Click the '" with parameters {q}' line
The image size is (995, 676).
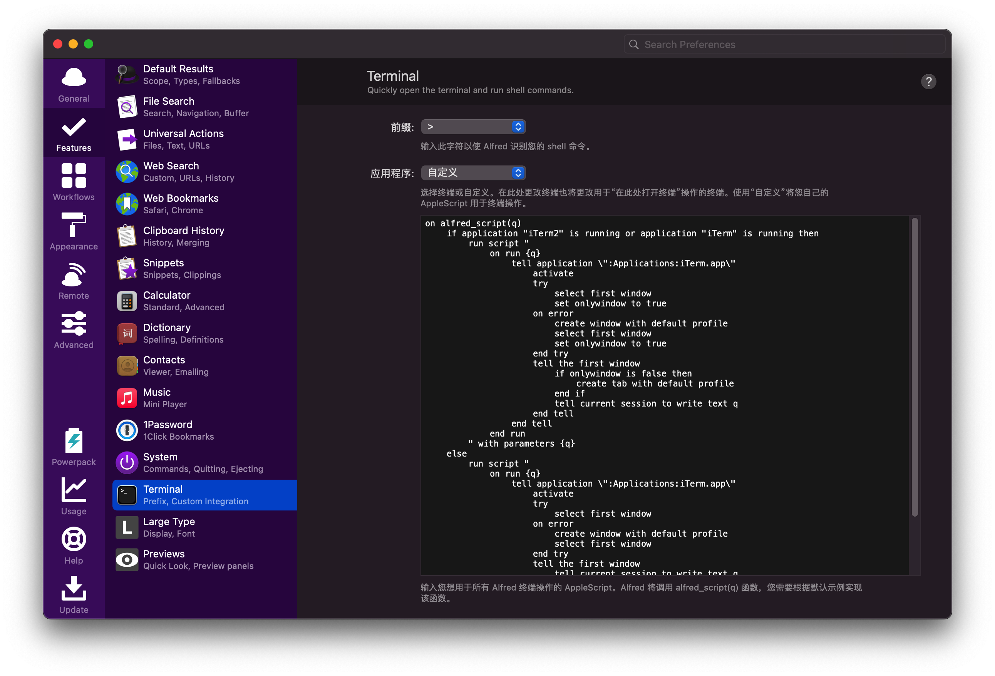521,443
